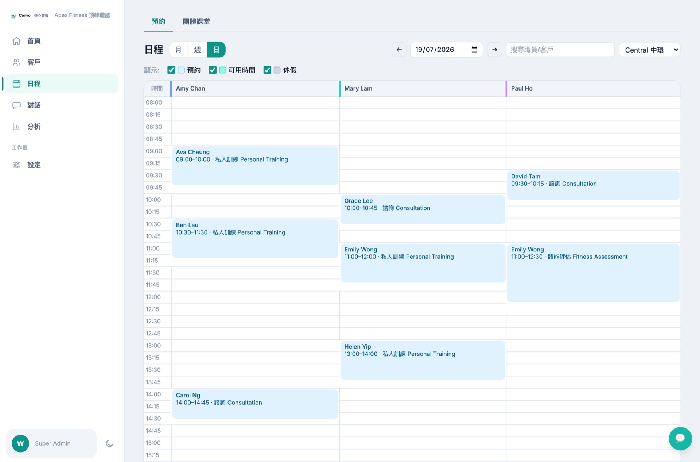
Task: Open the floating chat support button
Action: pos(680,438)
